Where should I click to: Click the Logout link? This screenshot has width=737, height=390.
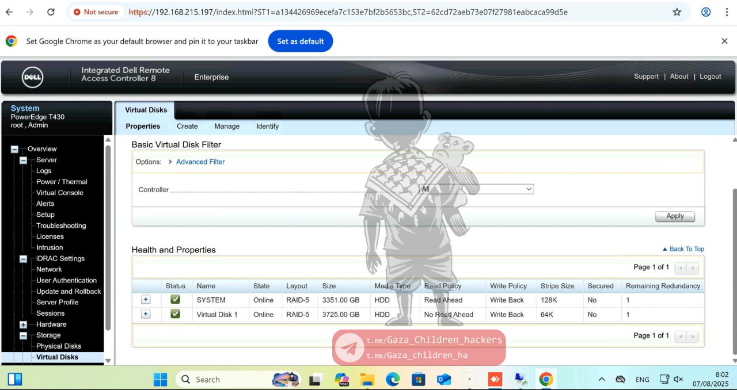(x=710, y=77)
